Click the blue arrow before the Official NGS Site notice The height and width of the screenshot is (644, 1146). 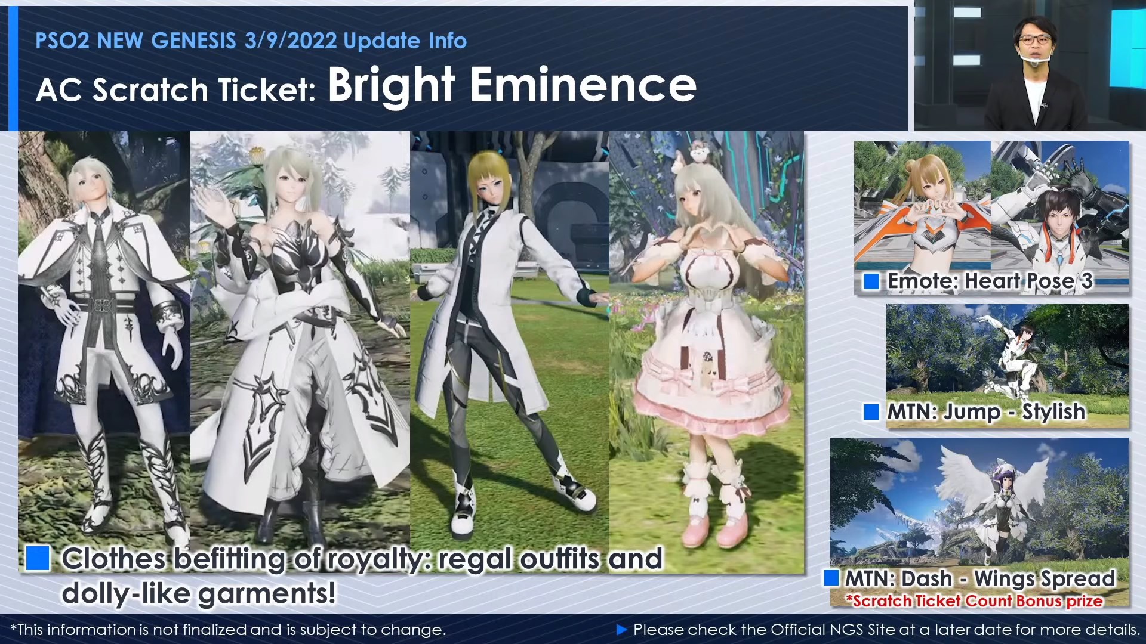pos(621,629)
